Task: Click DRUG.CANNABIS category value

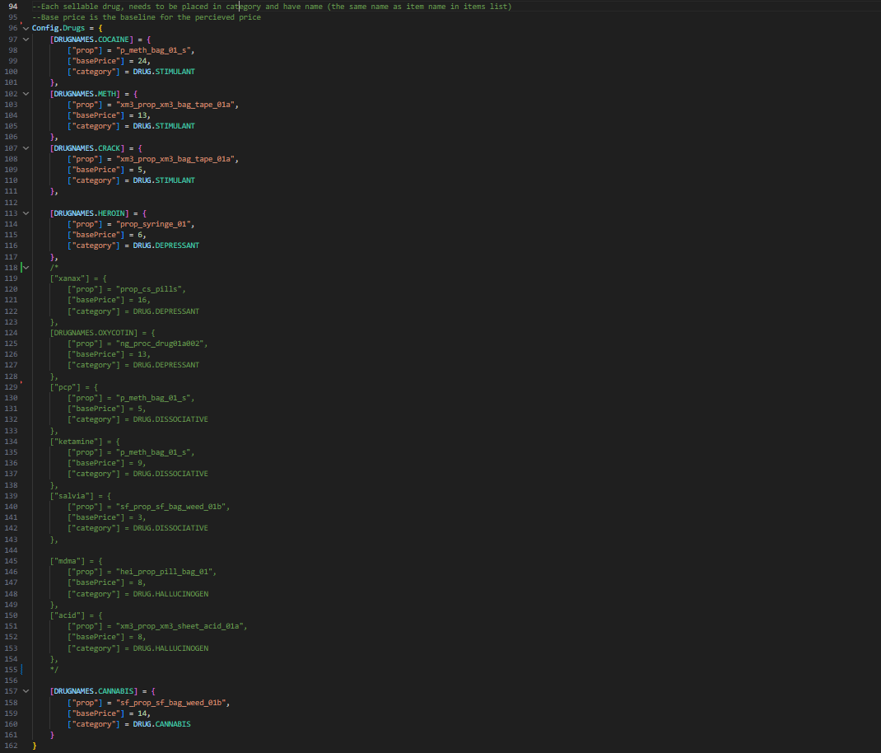Action: click(x=162, y=724)
